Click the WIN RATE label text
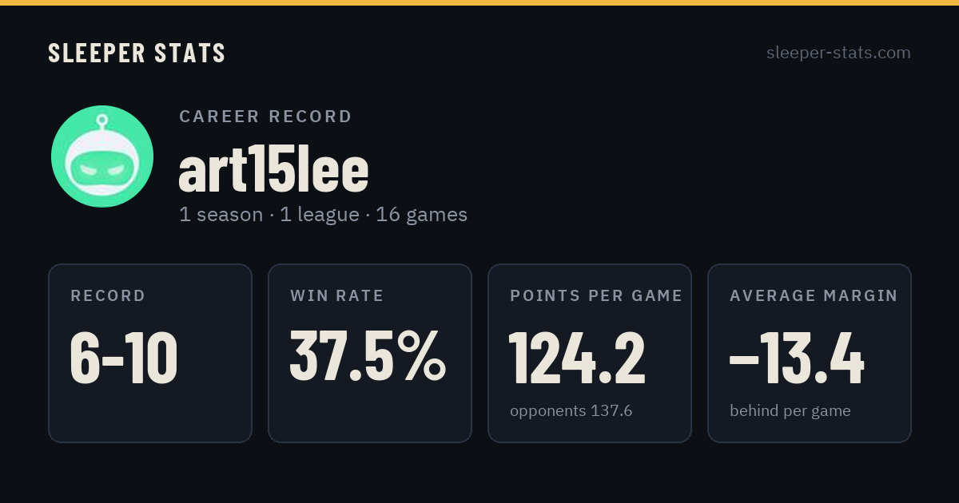The height and width of the screenshot is (503, 959). [337, 296]
